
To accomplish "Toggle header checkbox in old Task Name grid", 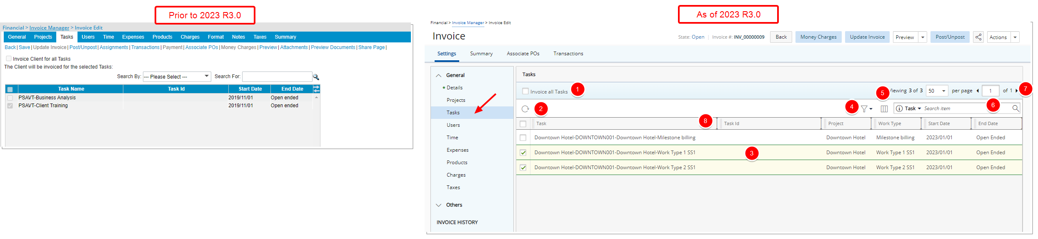I will pos(10,89).
